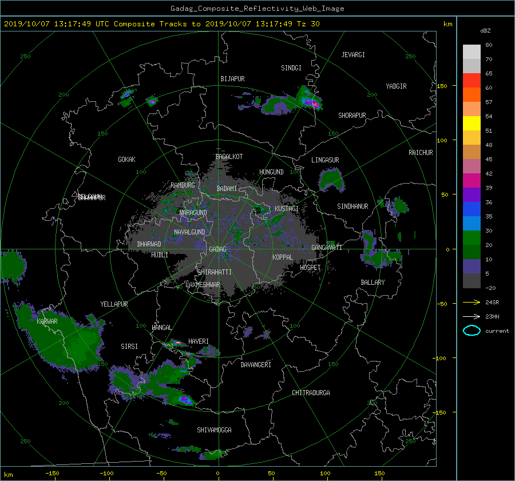This screenshot has height=481, width=515.
Task: Click the GANGAVATI city label
Action: pyautogui.click(x=327, y=248)
